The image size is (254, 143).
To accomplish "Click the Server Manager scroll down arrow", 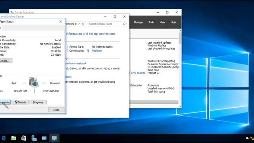I will pos(180,106).
